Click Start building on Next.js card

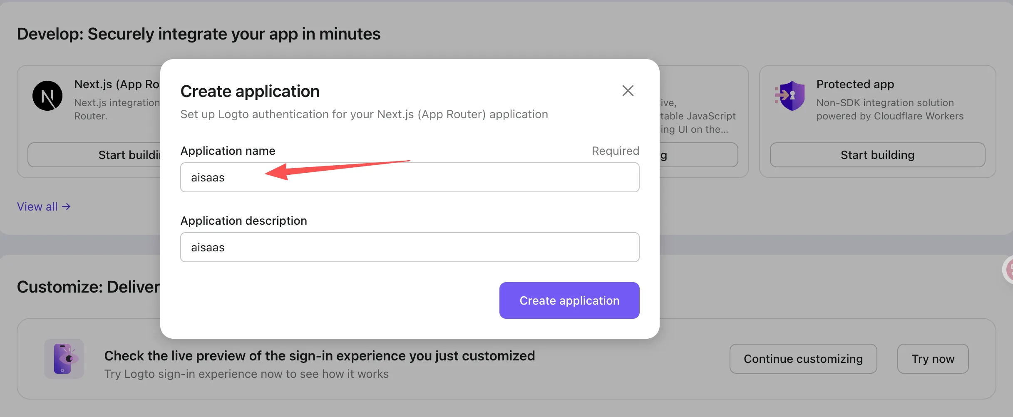tap(95, 155)
